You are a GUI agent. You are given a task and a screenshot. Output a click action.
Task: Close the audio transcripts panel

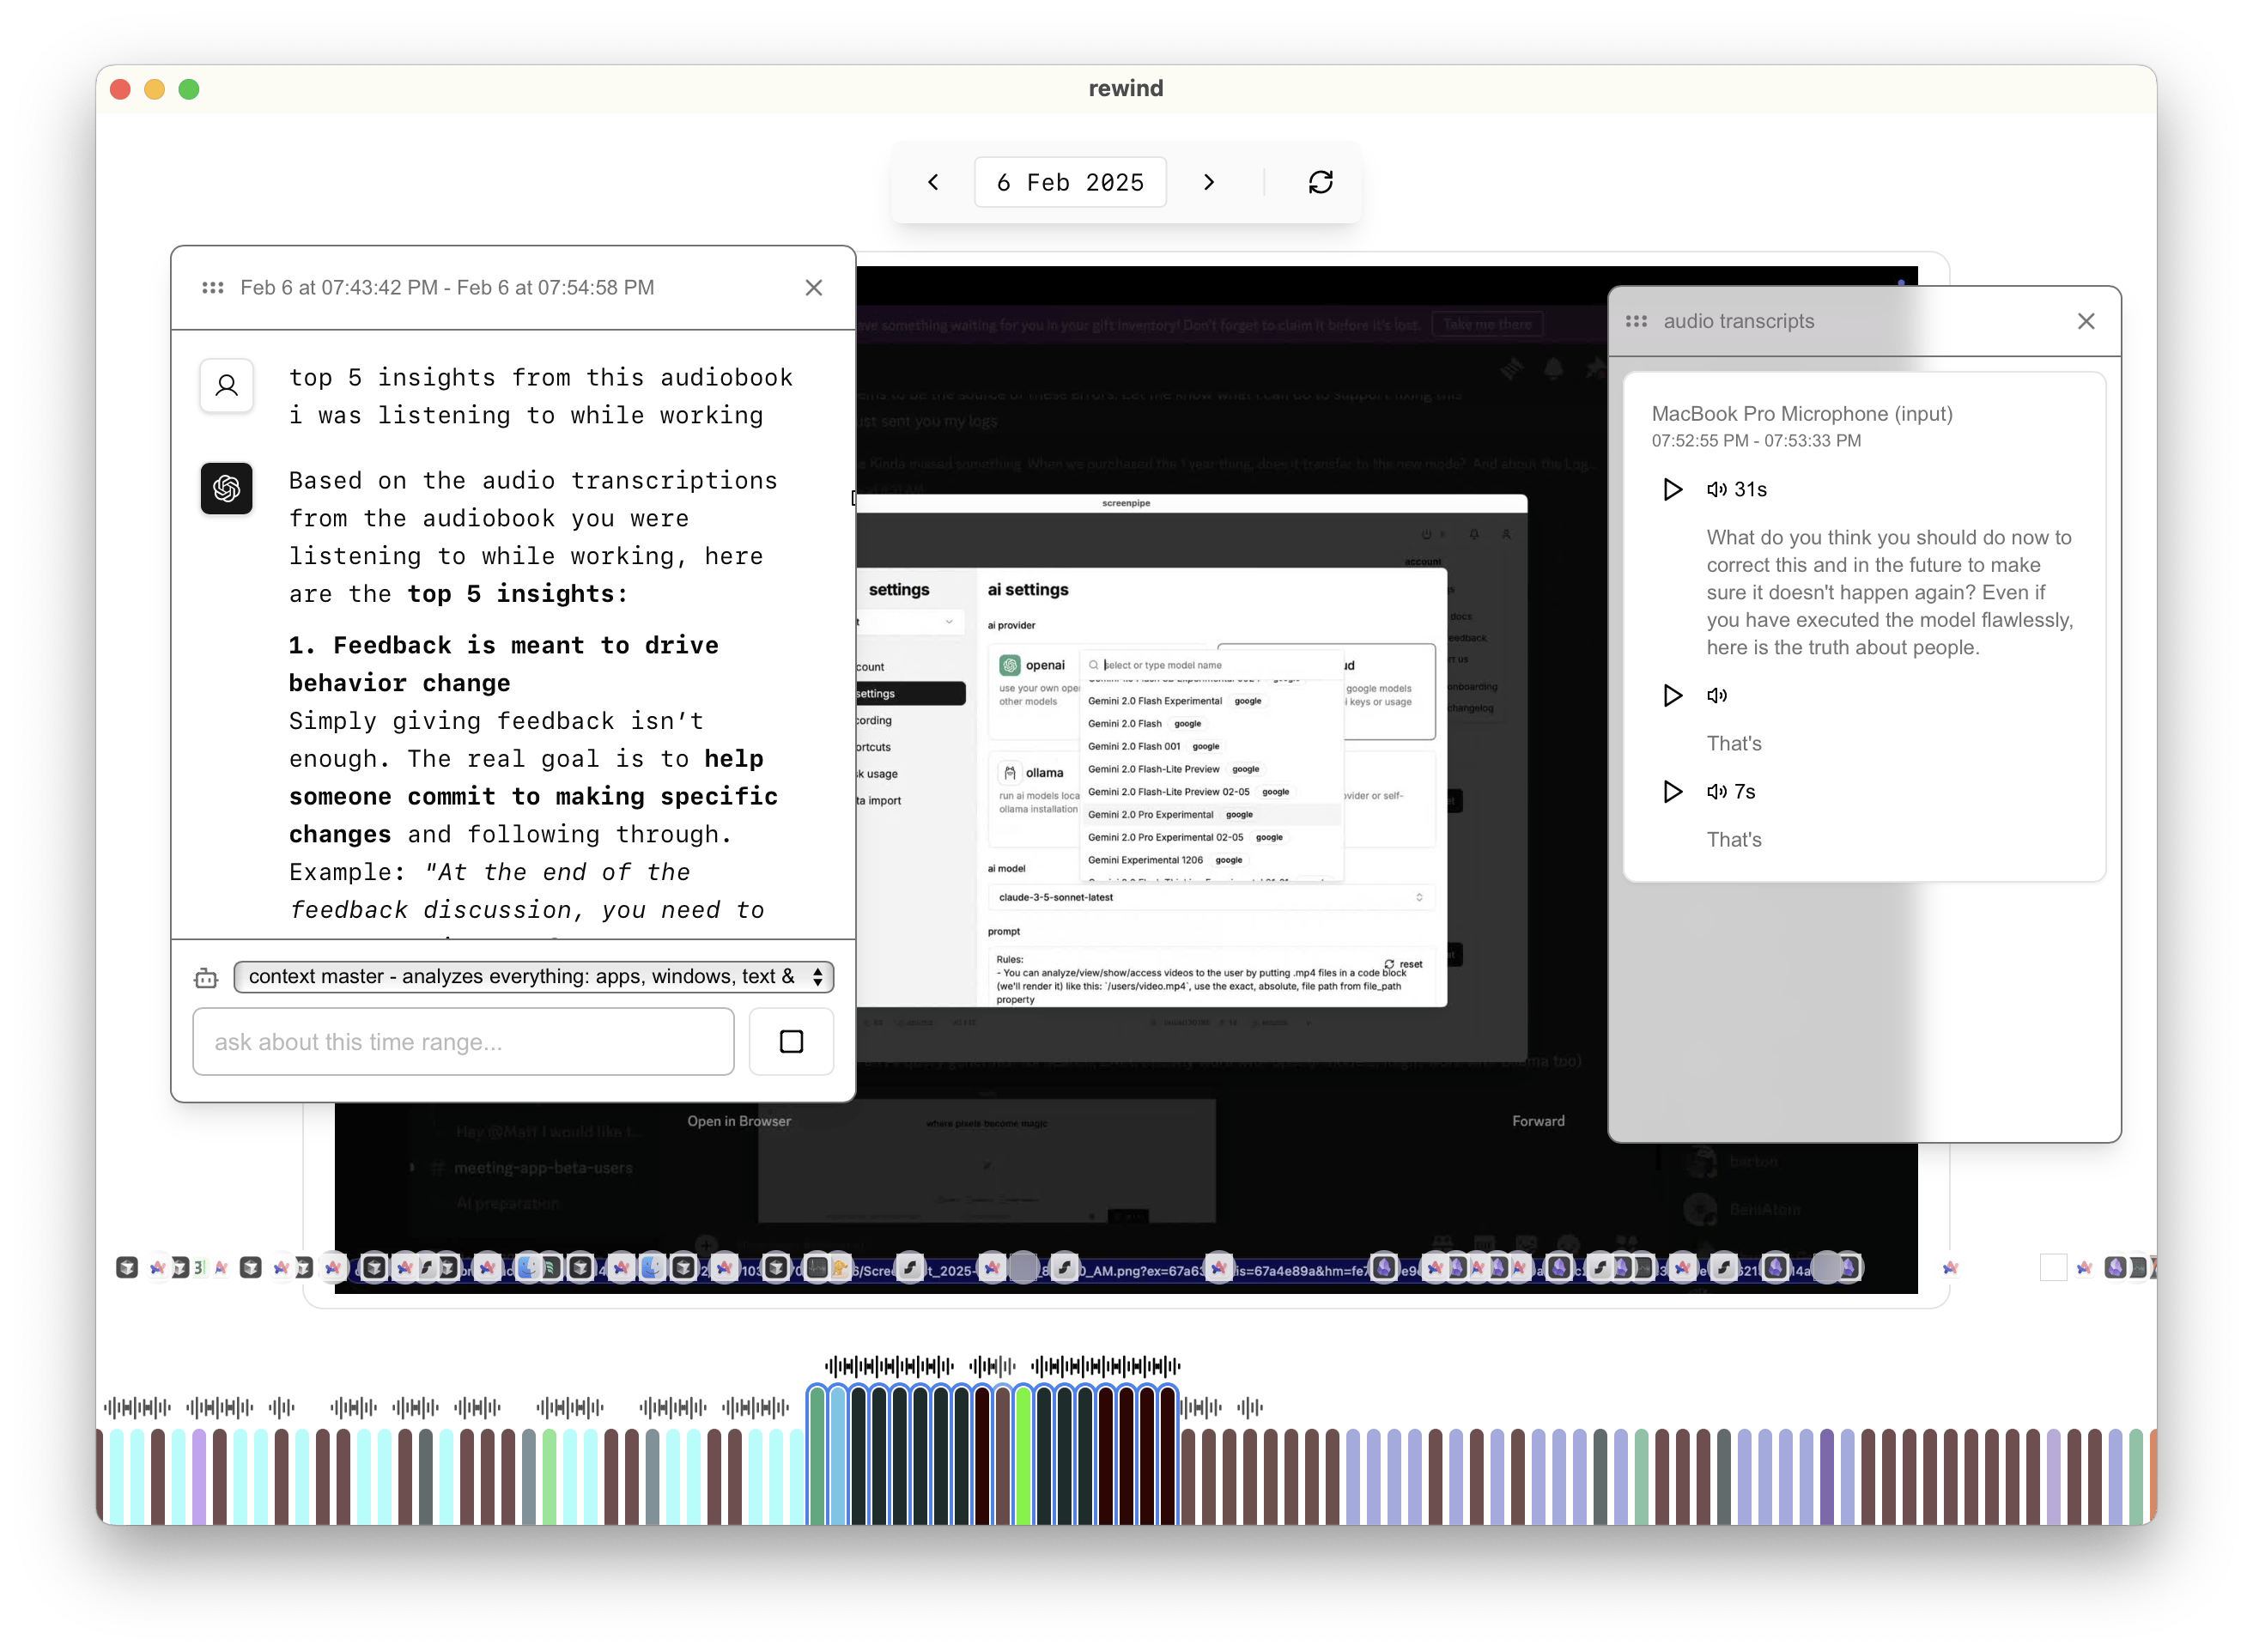tap(2086, 322)
